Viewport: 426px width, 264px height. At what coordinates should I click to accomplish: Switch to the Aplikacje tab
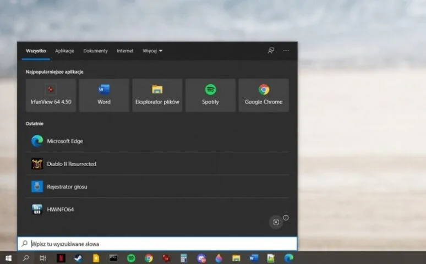[64, 51]
